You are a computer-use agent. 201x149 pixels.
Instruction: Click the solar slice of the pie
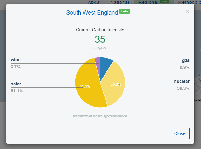click(89, 93)
